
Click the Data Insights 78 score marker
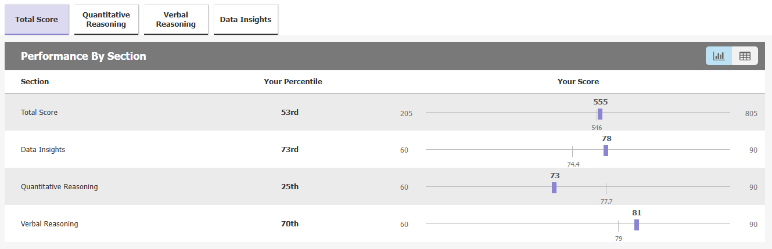pos(606,150)
